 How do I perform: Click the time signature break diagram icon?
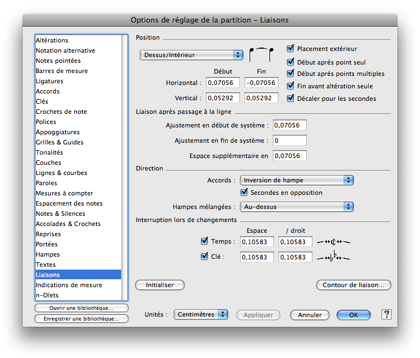333,242
